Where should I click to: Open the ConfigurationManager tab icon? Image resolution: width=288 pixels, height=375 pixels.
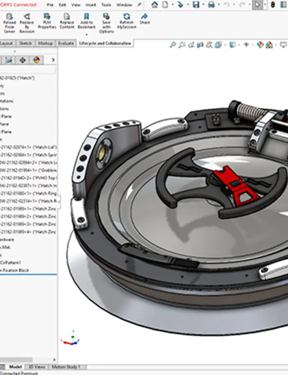9,60
